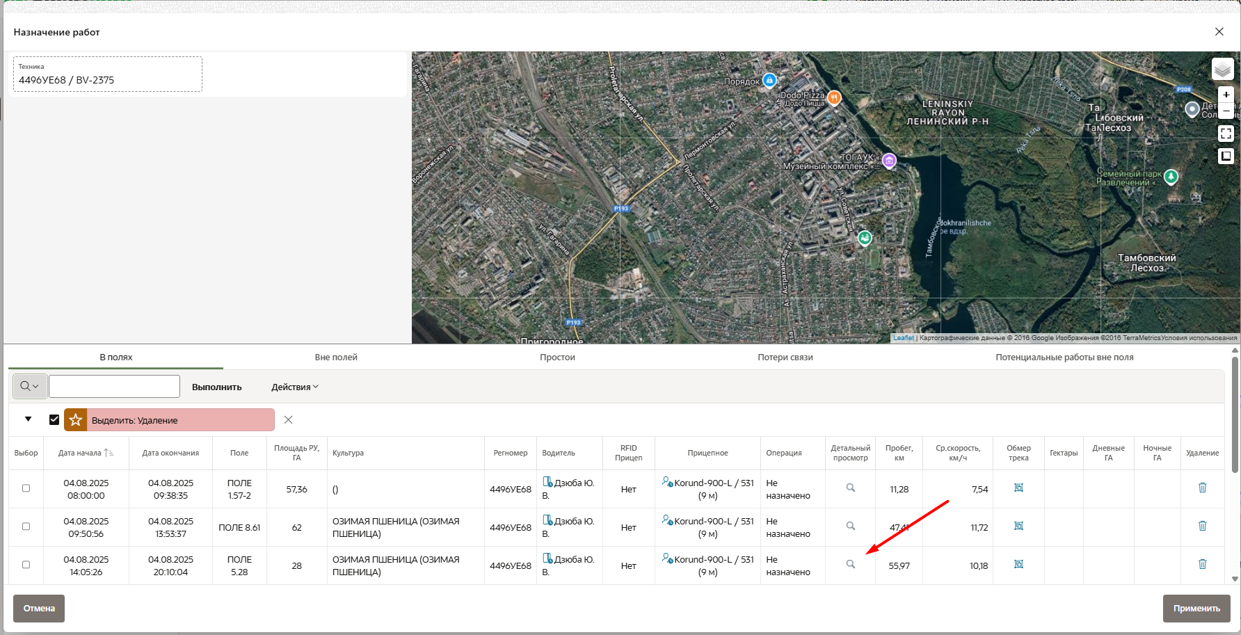Measure track for ПОЛЕ 8.61 row
The width and height of the screenshot is (1241, 635).
(1018, 526)
